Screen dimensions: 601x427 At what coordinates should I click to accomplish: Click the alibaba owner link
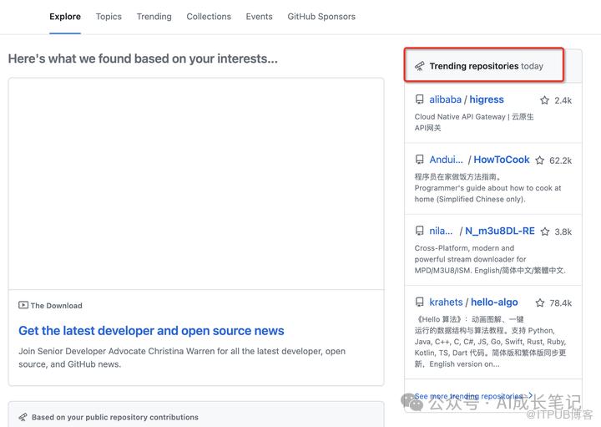tap(445, 99)
